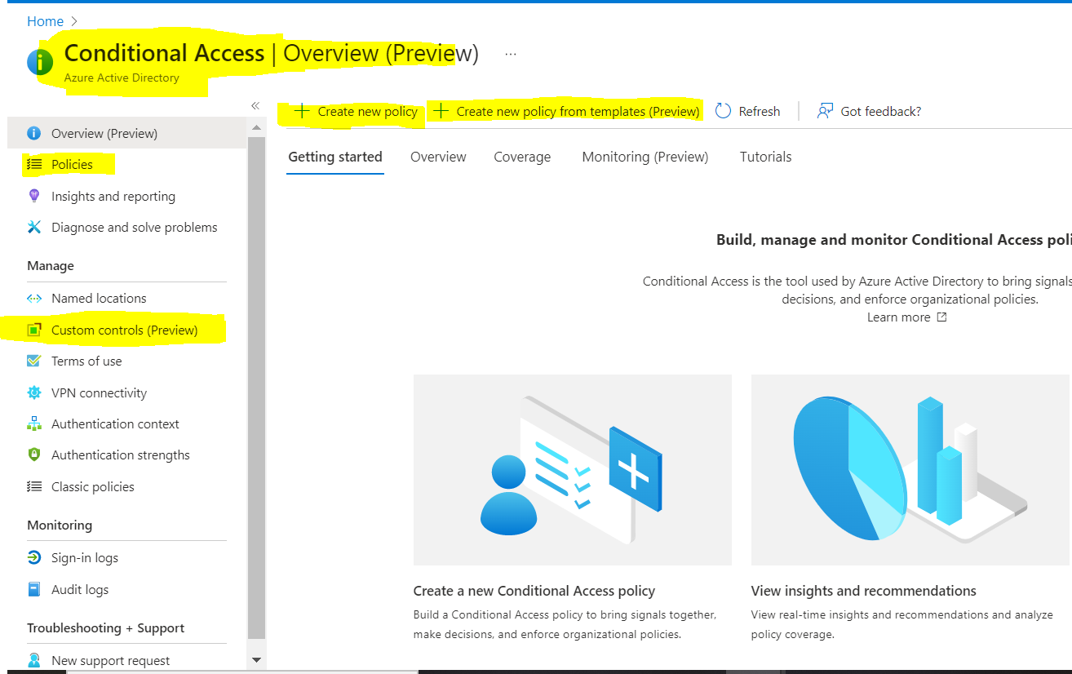
Task: Click the New support request person icon
Action: 33,660
